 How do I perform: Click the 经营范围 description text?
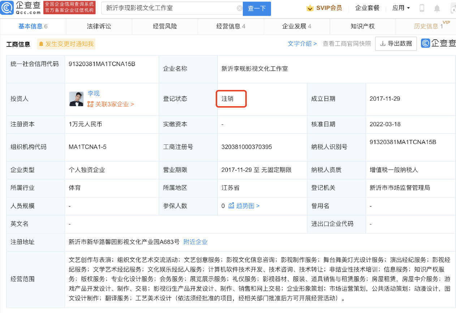259,279
